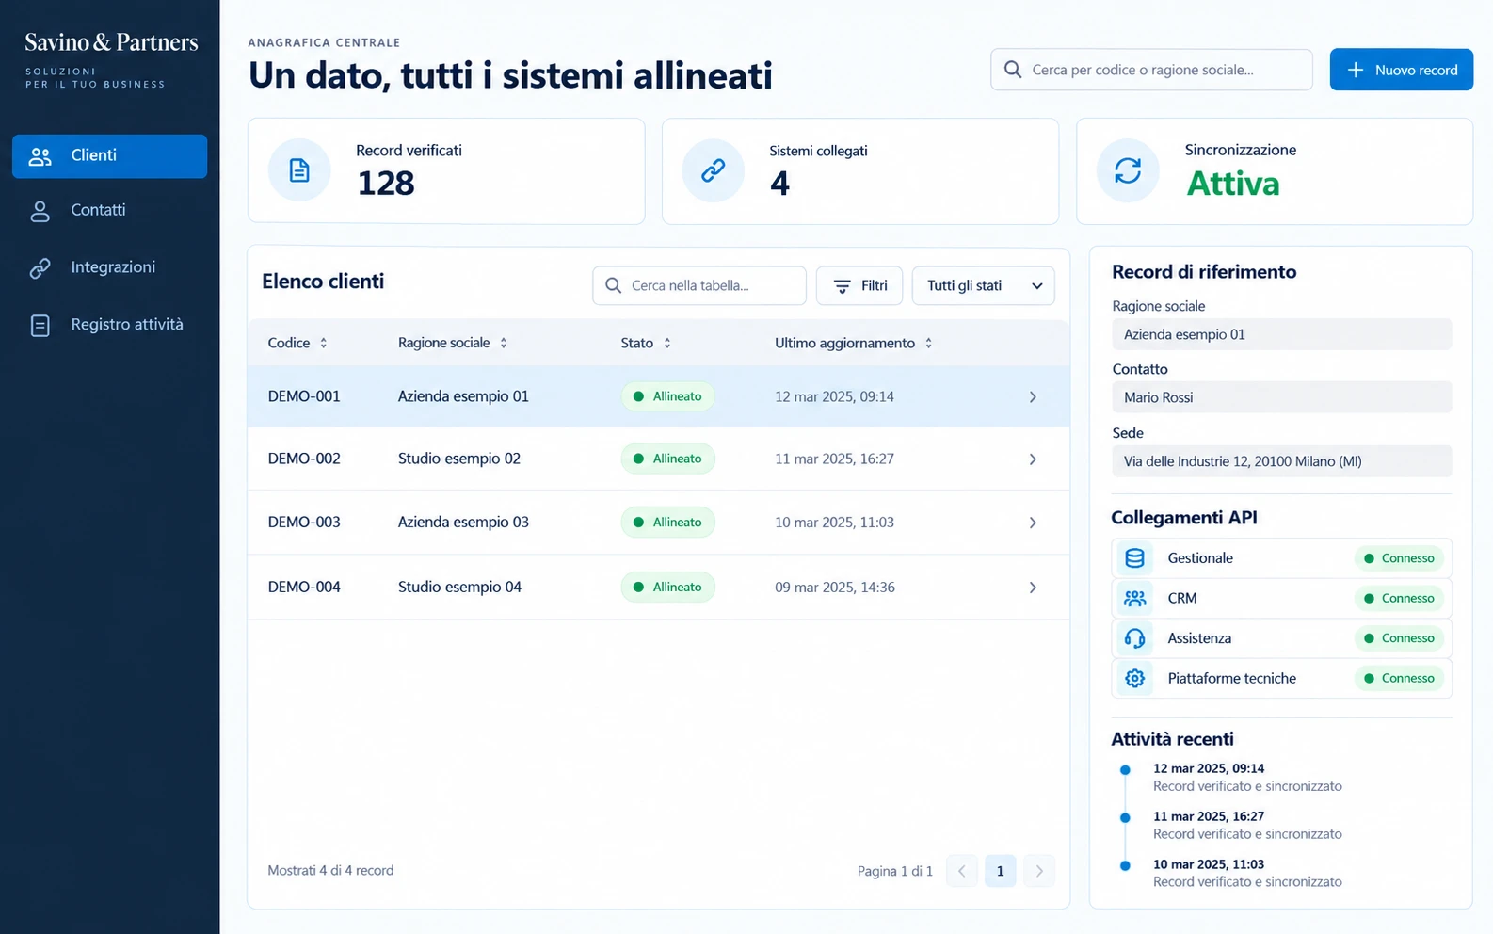Click the Allineato badge for DEMO-002
The width and height of the screenshot is (1493, 934).
[x=667, y=459]
